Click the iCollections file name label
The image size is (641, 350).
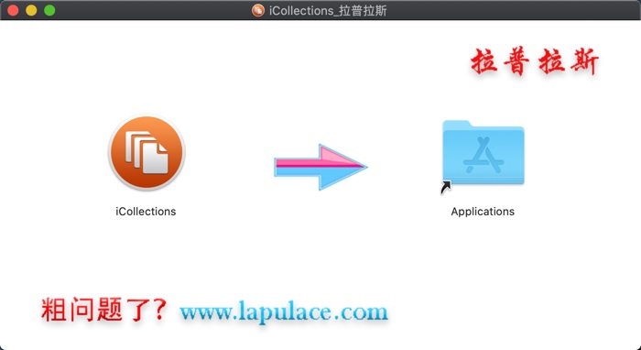[146, 212]
